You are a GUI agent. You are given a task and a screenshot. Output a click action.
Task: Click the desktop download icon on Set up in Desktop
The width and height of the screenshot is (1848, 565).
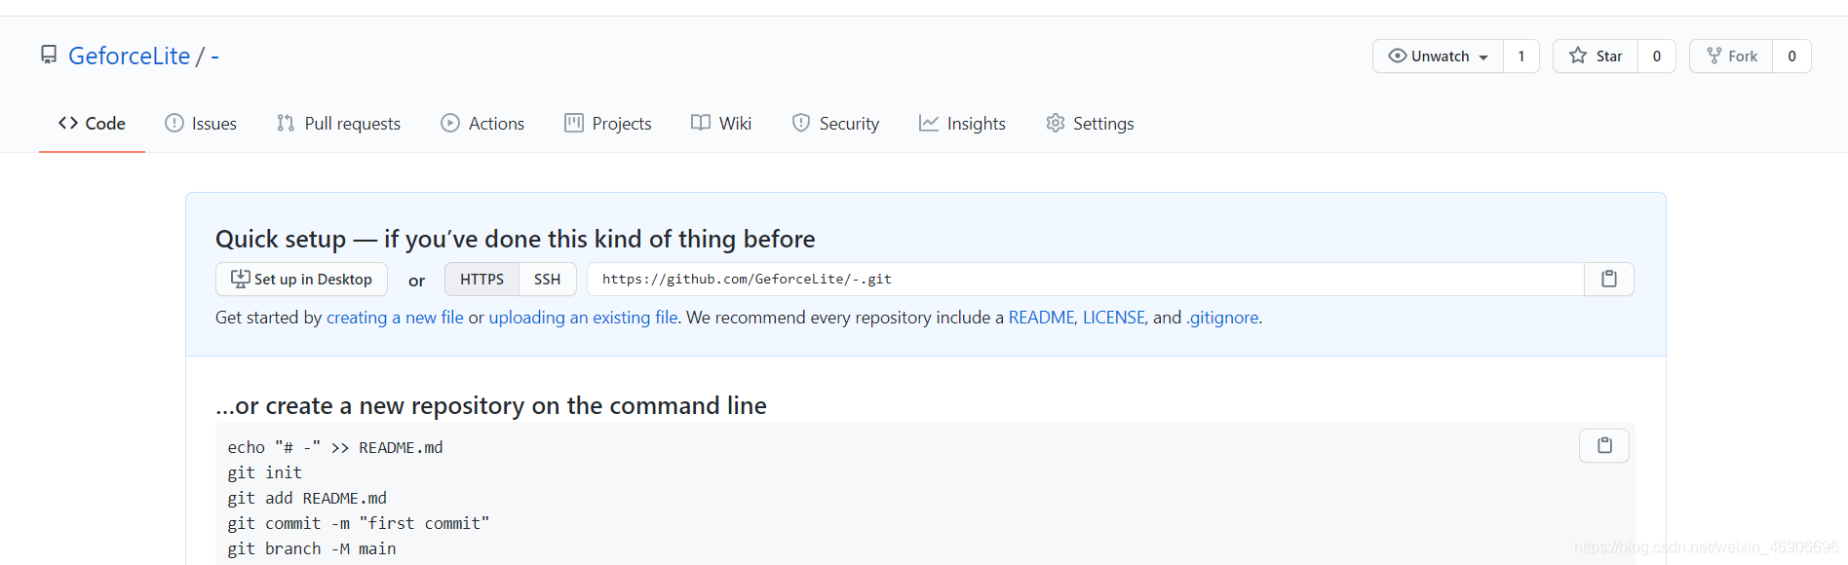pos(240,279)
